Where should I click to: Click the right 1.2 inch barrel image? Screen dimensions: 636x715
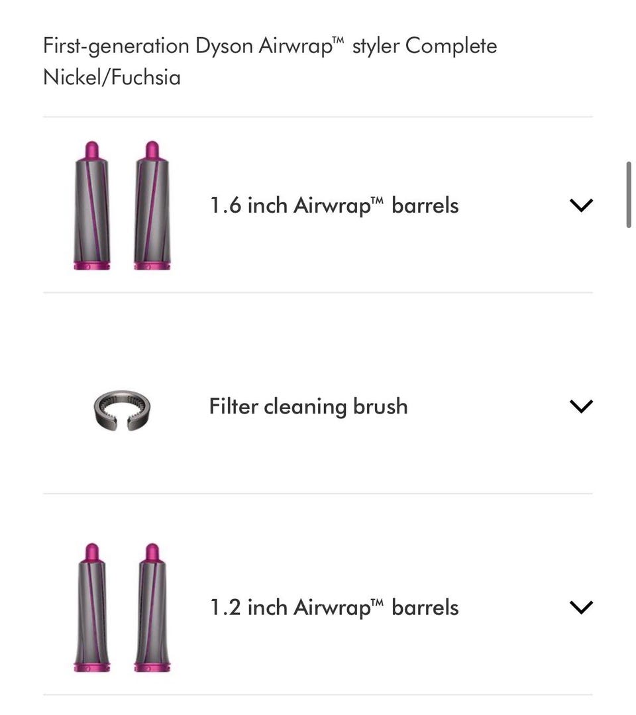[x=152, y=607]
